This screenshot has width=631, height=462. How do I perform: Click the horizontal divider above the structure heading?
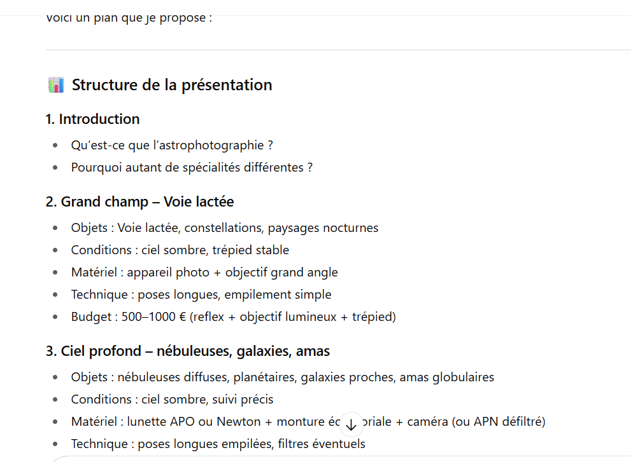[x=338, y=50]
